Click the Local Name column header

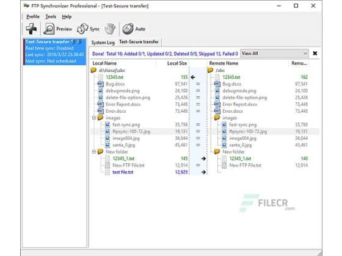(x=104, y=63)
